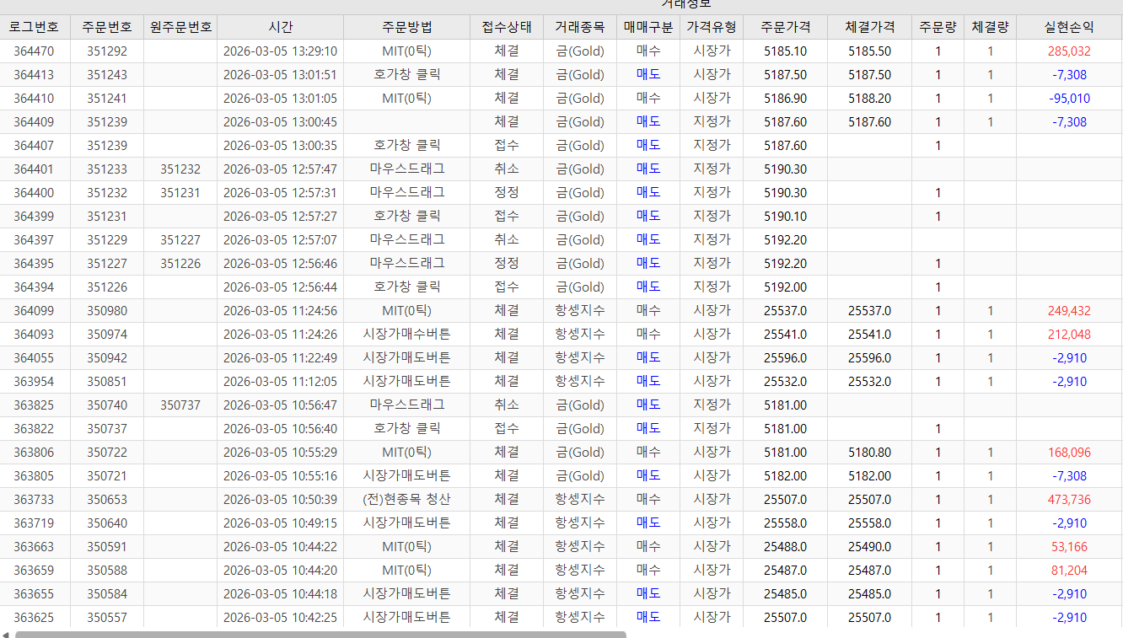Click the 주문량 column header
This screenshot has width=1123, height=638.
pos(938,27)
